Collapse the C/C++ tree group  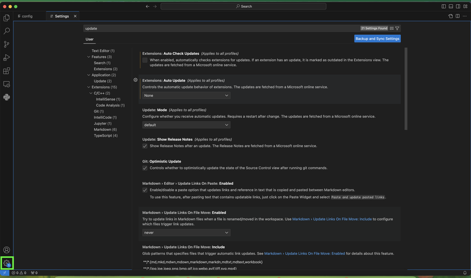[x=91, y=93]
